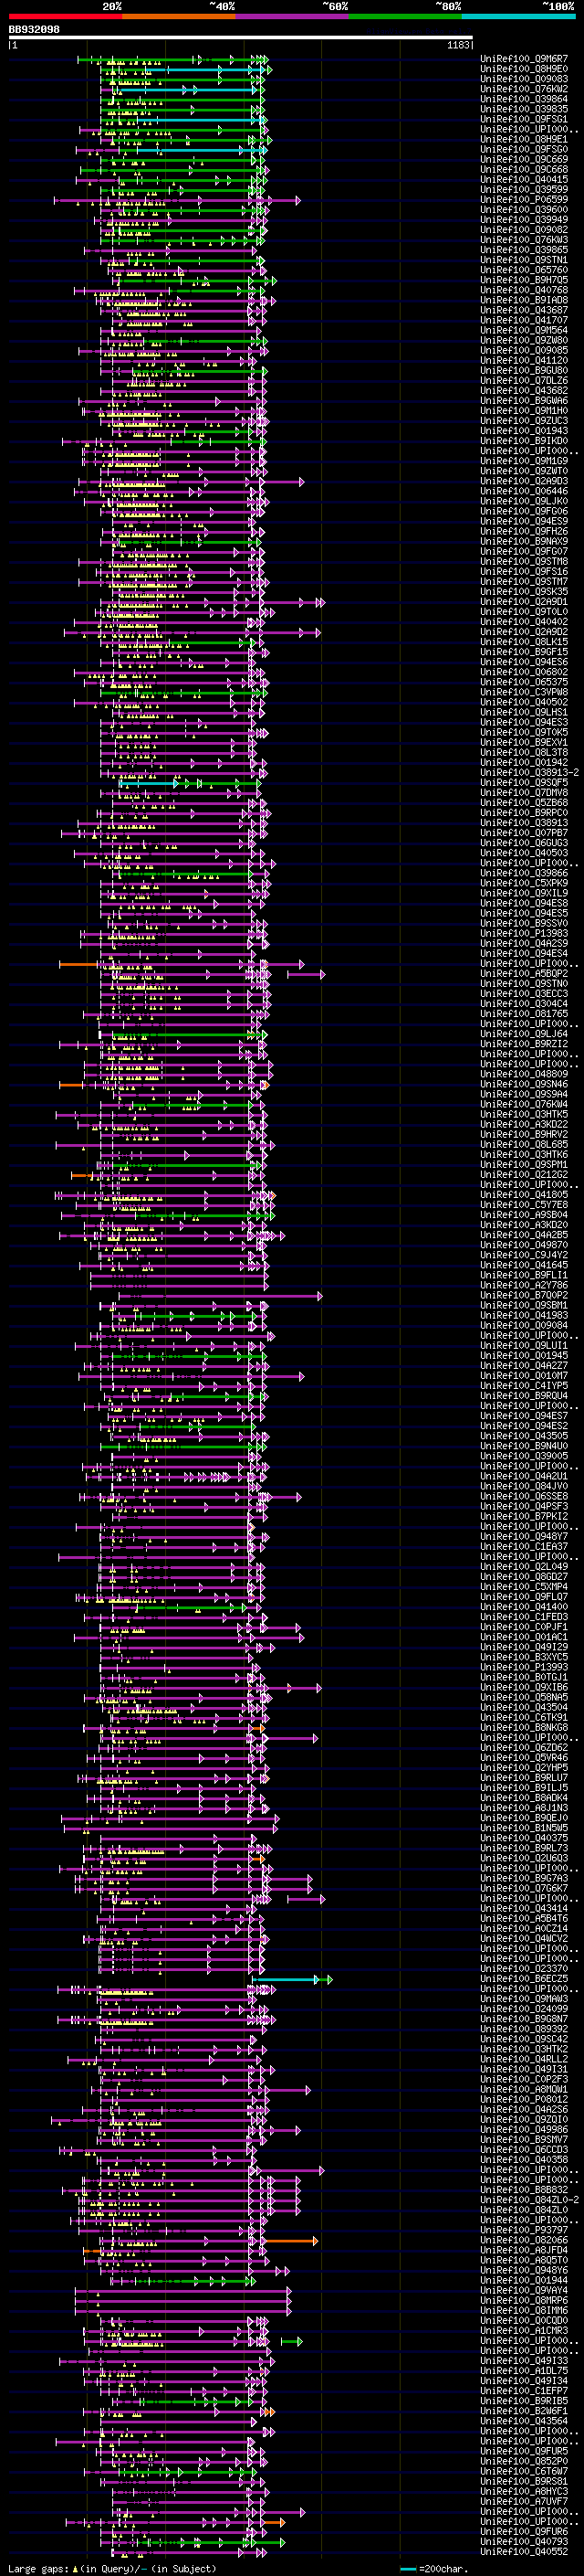Click the query end position 1183
Viewport: 584px width, 2576px height.
pos(458,45)
